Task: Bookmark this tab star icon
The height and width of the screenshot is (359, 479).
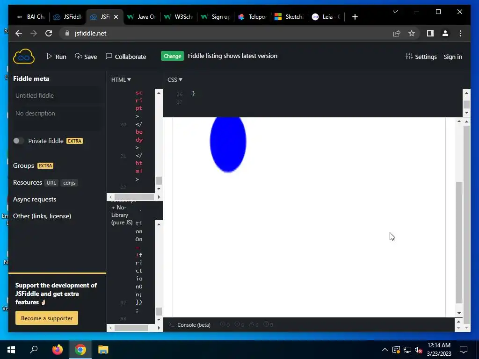Action: point(412,33)
